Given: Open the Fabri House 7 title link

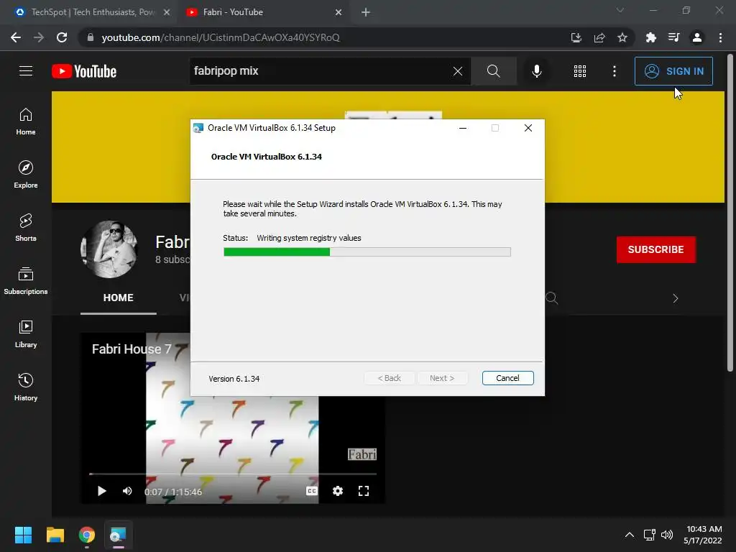Looking at the screenshot, I should tap(132, 349).
